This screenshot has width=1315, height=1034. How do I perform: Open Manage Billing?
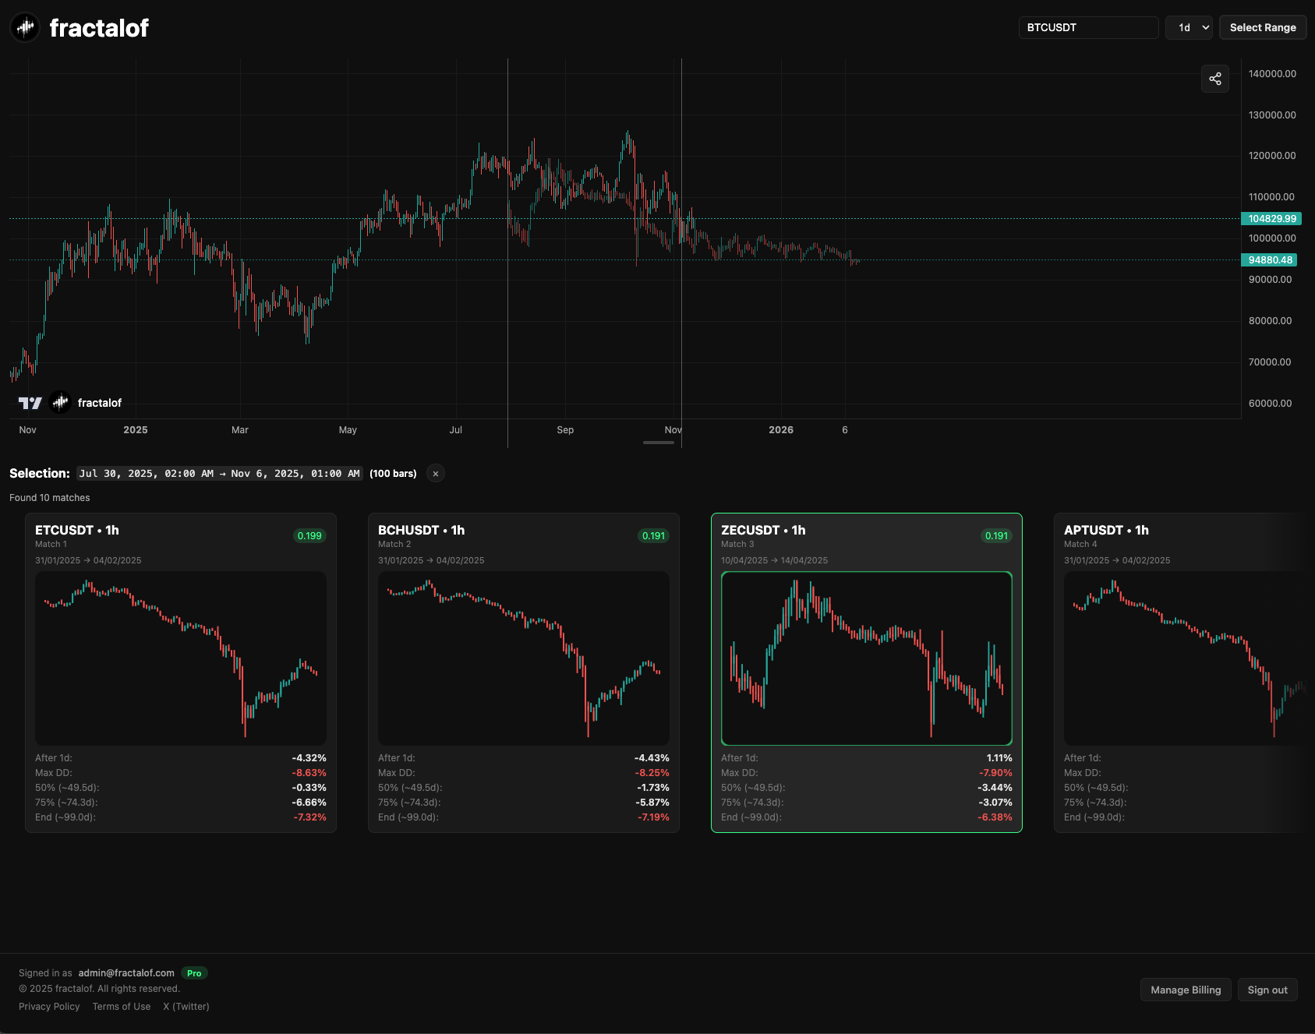1186,990
